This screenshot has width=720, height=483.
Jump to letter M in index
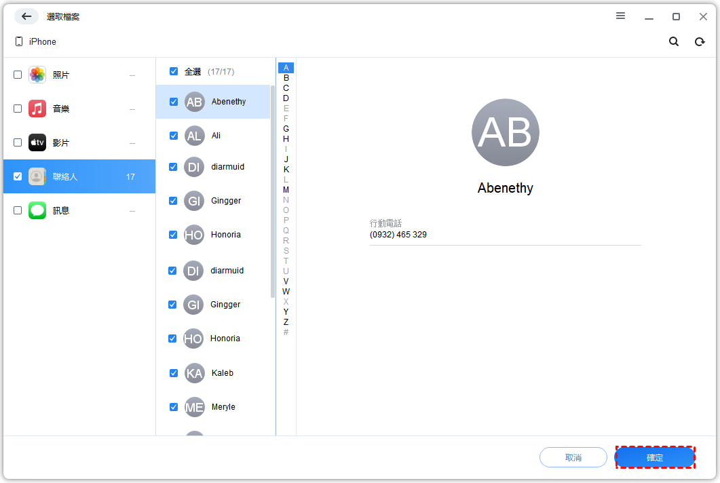[286, 190]
